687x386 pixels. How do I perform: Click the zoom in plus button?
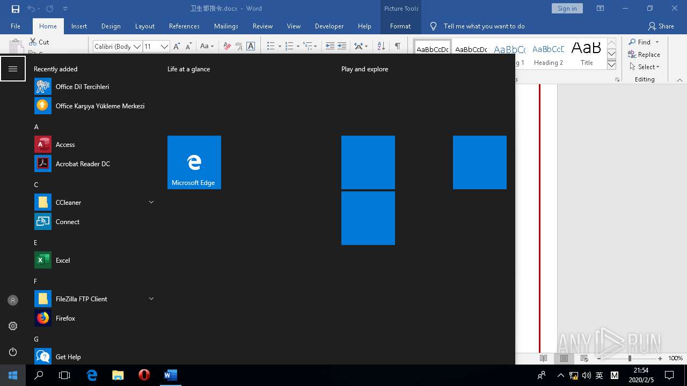[x=660, y=358]
